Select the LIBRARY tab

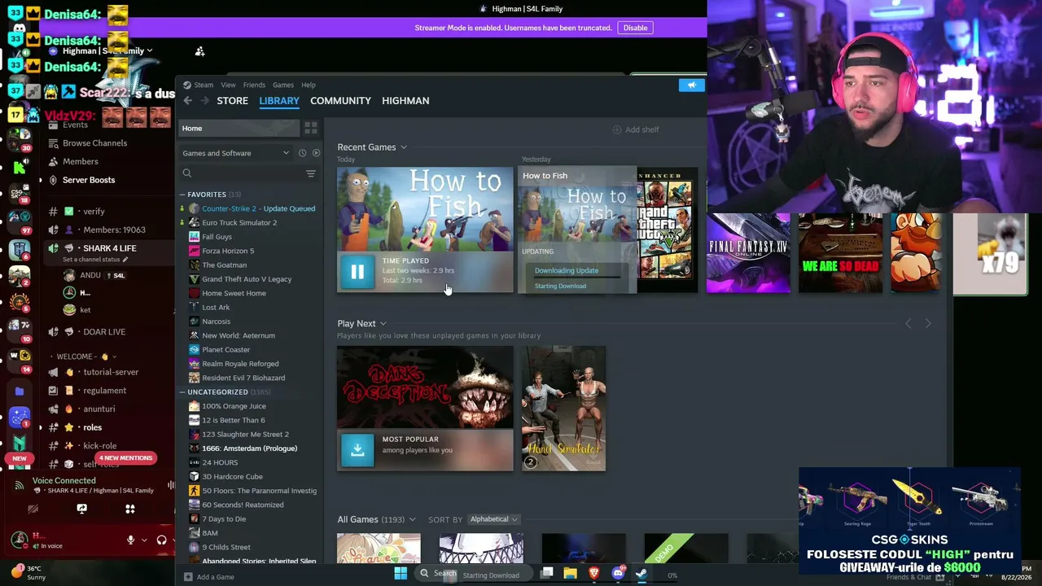(279, 100)
